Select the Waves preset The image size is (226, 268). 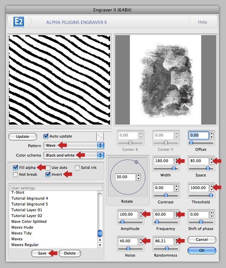click(54, 239)
